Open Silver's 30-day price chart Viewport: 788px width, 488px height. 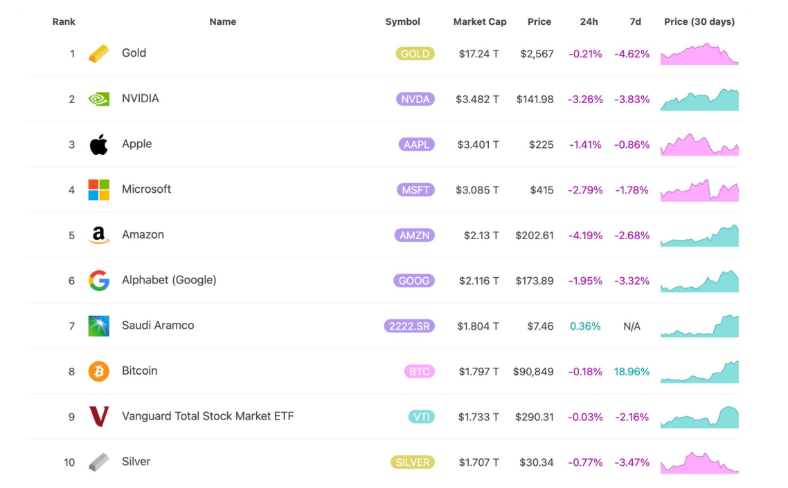[699, 462]
